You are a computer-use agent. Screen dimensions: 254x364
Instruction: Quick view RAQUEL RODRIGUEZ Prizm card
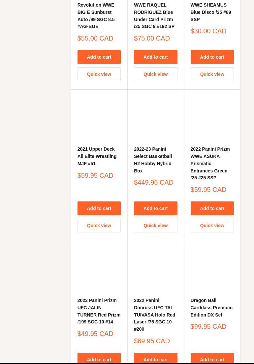point(155,74)
